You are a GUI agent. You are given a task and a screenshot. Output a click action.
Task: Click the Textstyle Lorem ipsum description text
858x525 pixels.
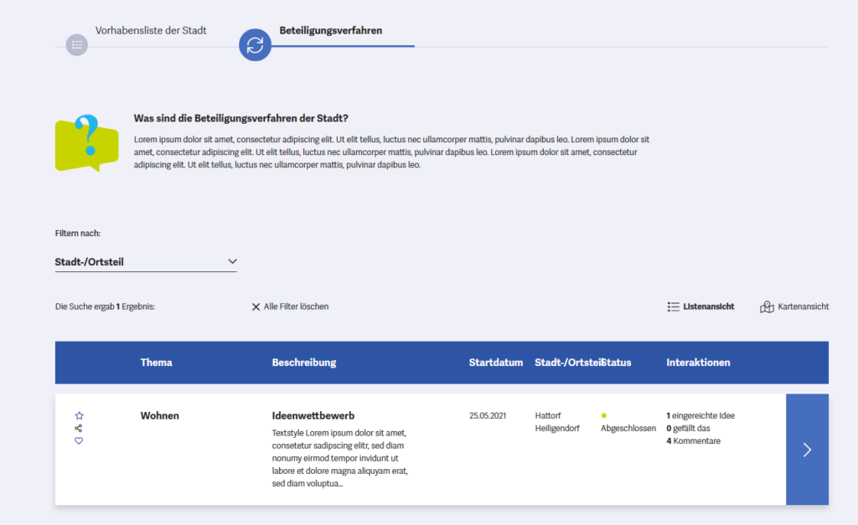(x=340, y=458)
